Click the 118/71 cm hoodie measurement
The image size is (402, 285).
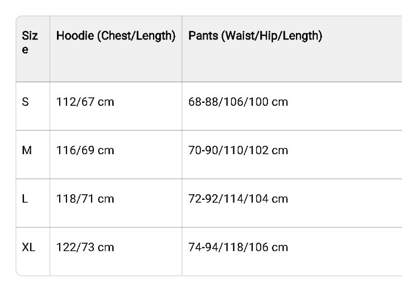tap(85, 199)
